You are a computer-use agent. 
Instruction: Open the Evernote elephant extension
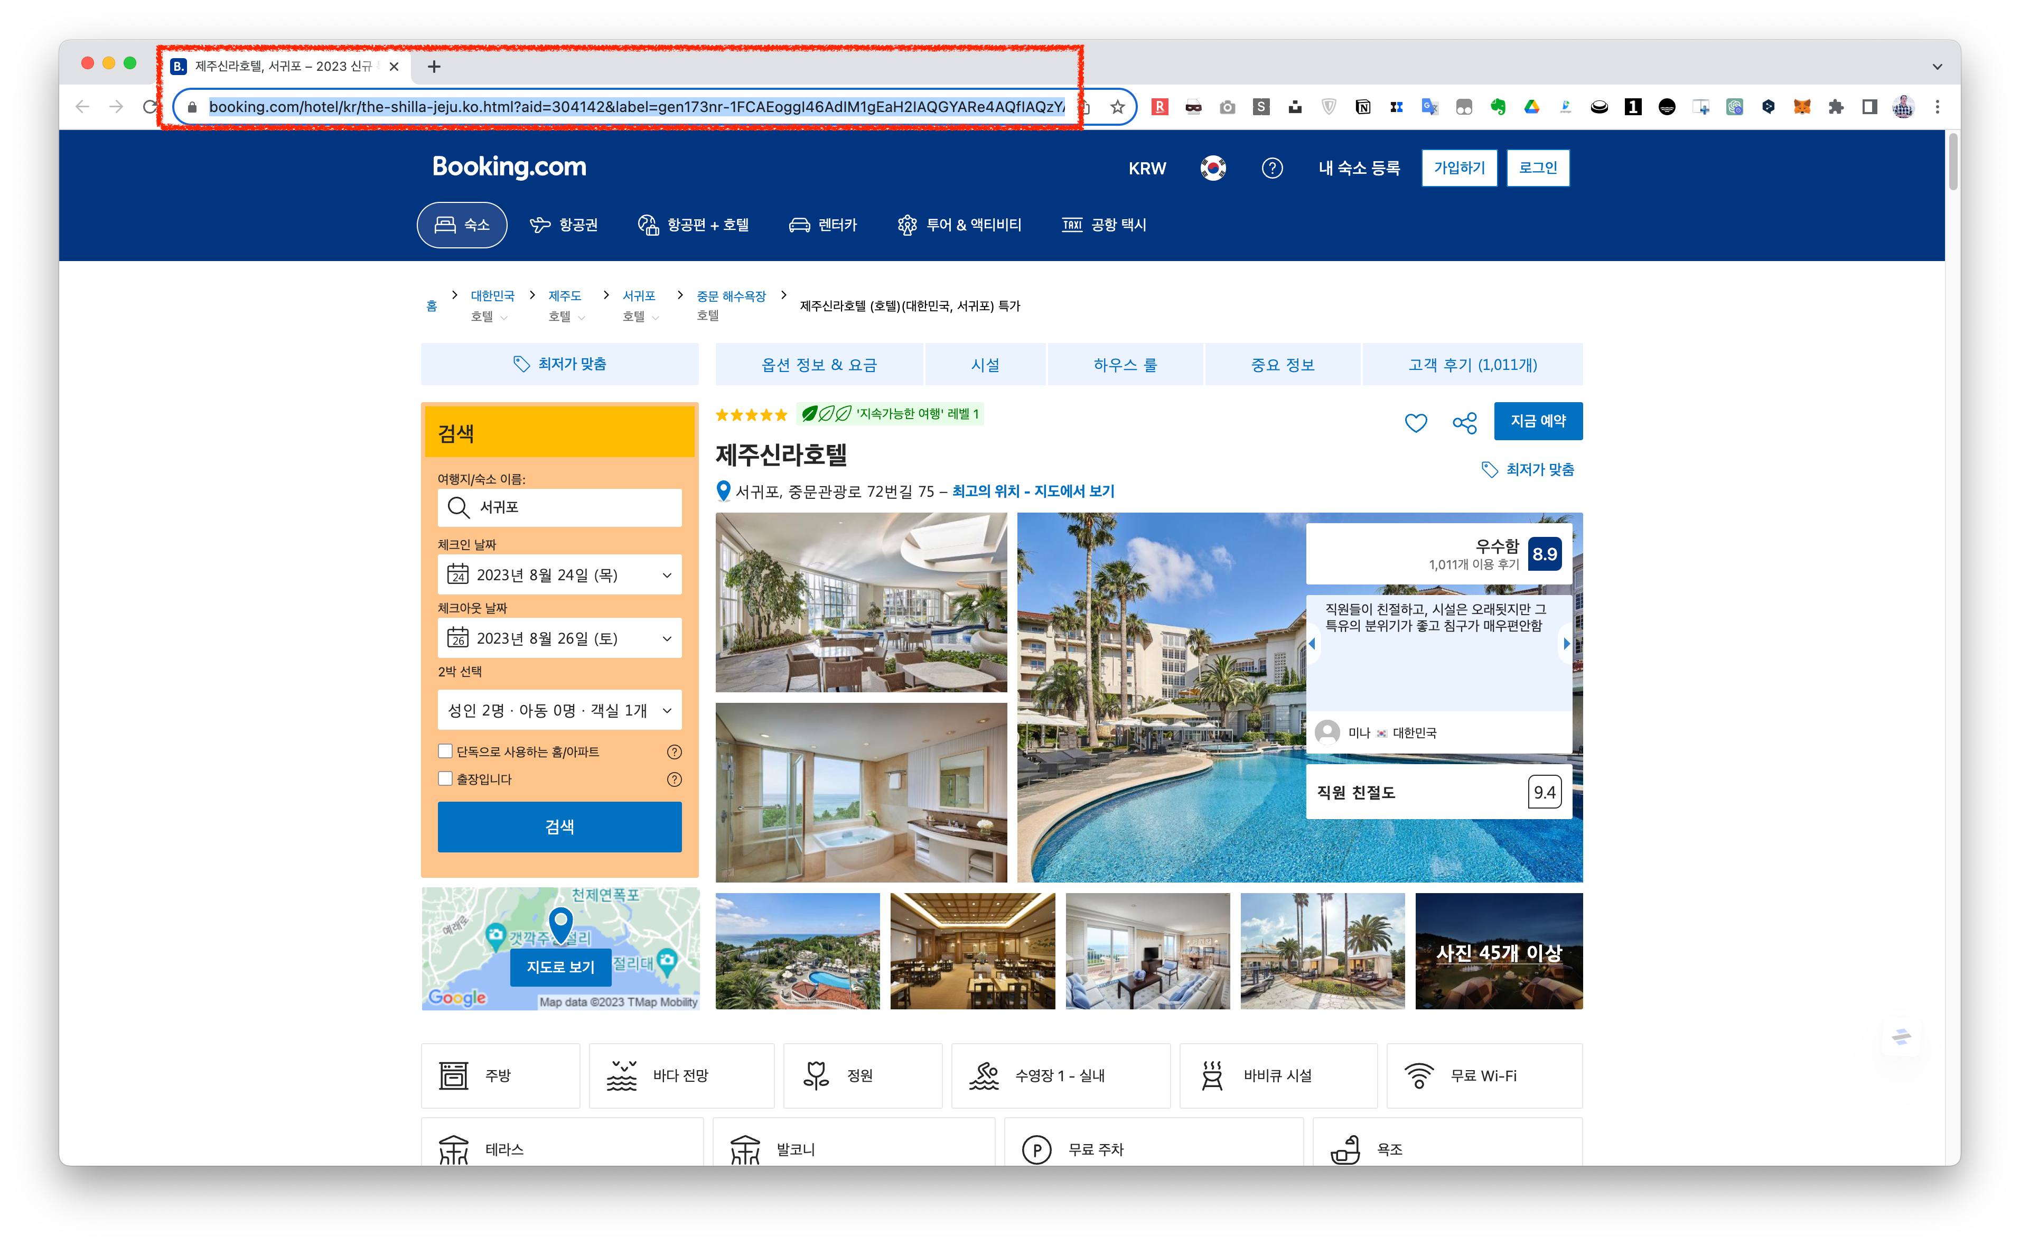[x=1497, y=107]
